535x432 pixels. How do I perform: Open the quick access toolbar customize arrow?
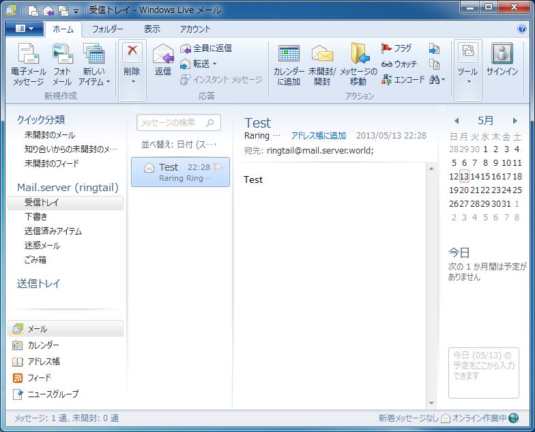pyautogui.click(x=76, y=11)
